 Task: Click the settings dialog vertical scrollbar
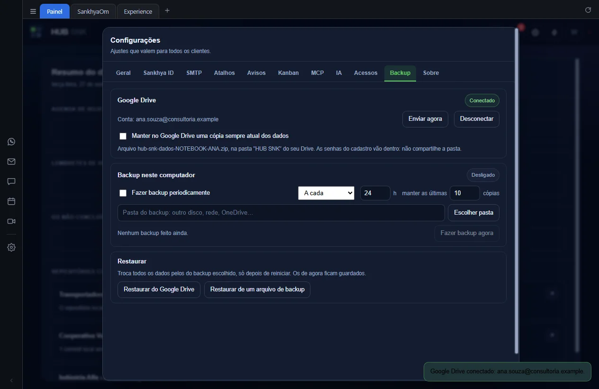[517, 190]
